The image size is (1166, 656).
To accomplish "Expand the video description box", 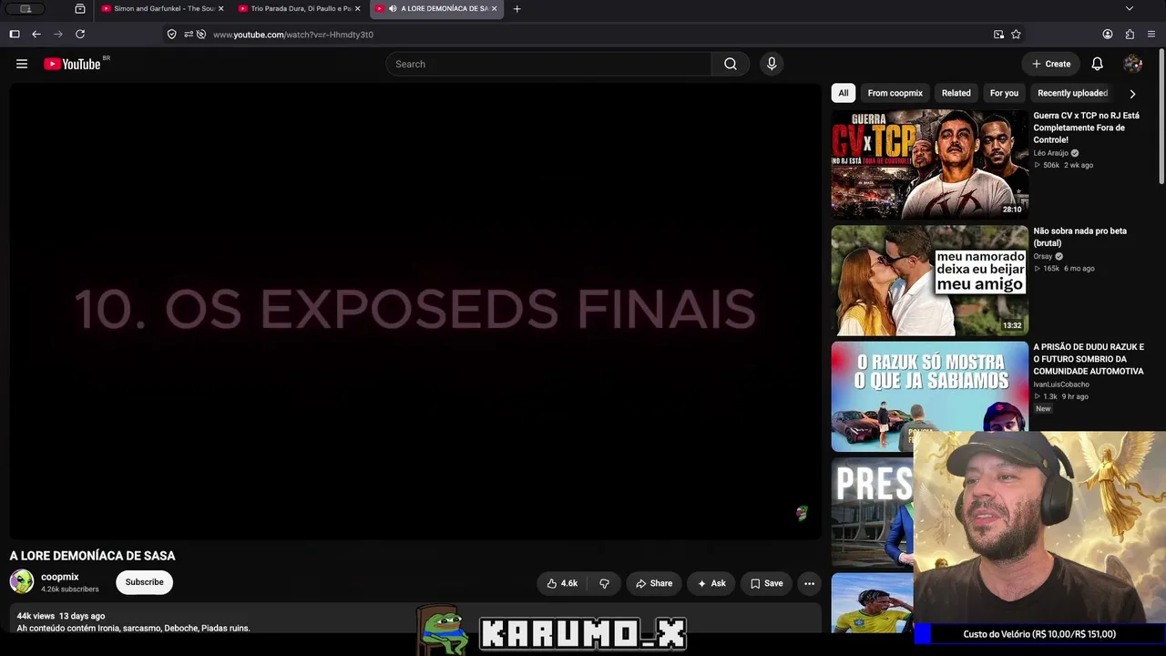I will coord(415,618).
